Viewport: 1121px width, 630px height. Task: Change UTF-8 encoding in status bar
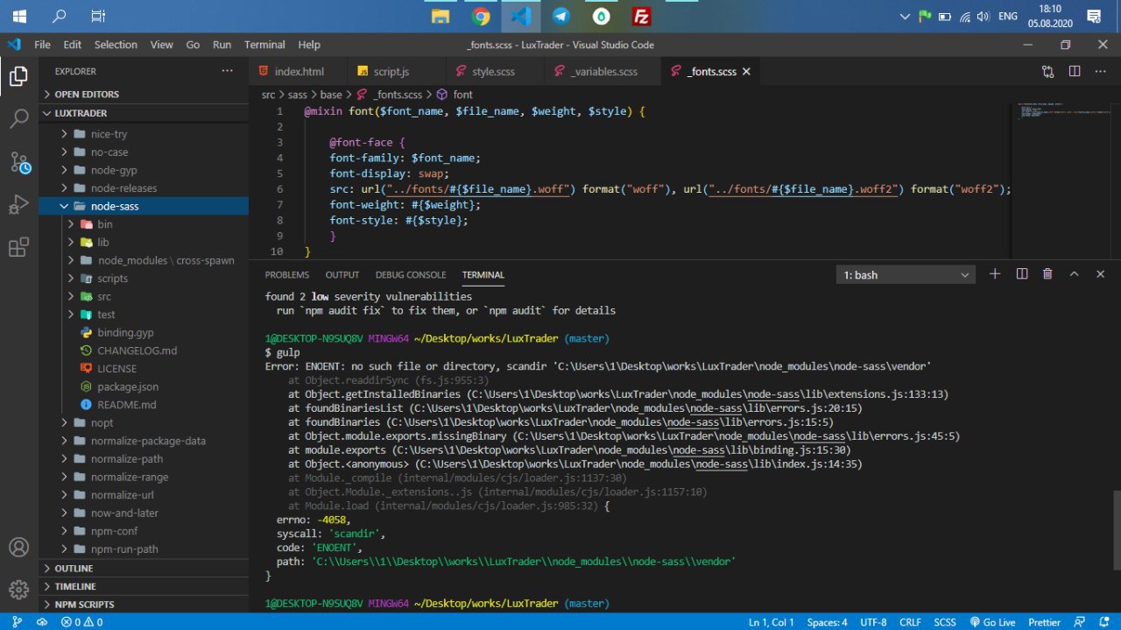click(x=873, y=622)
